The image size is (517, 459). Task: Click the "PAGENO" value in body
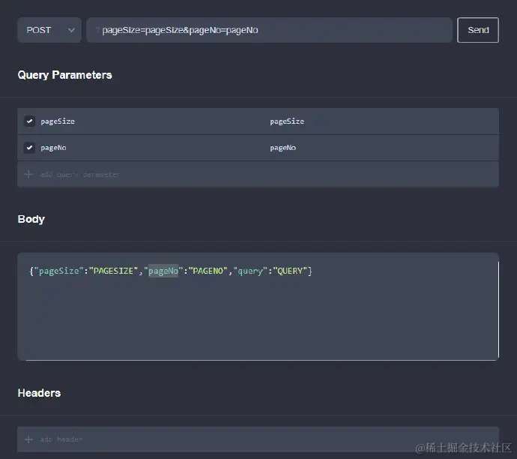208,271
